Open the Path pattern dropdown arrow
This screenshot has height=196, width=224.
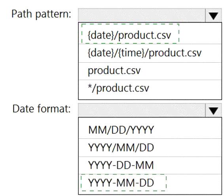(x=213, y=15)
